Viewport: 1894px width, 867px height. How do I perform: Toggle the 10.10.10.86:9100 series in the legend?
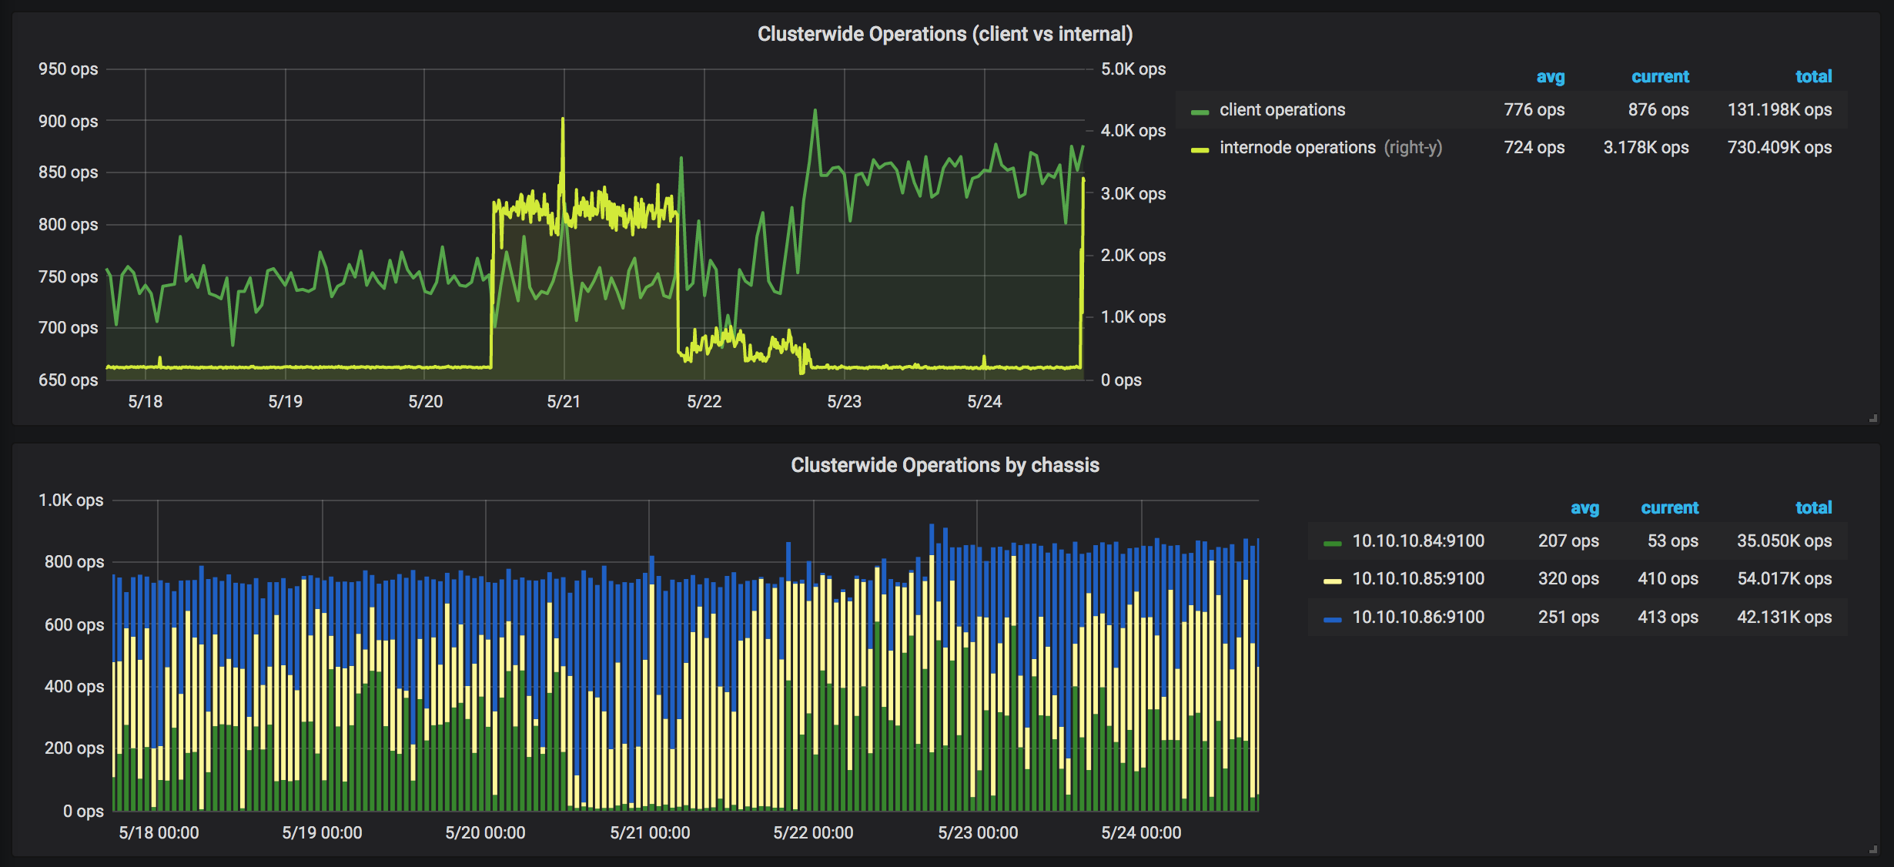click(x=1418, y=617)
